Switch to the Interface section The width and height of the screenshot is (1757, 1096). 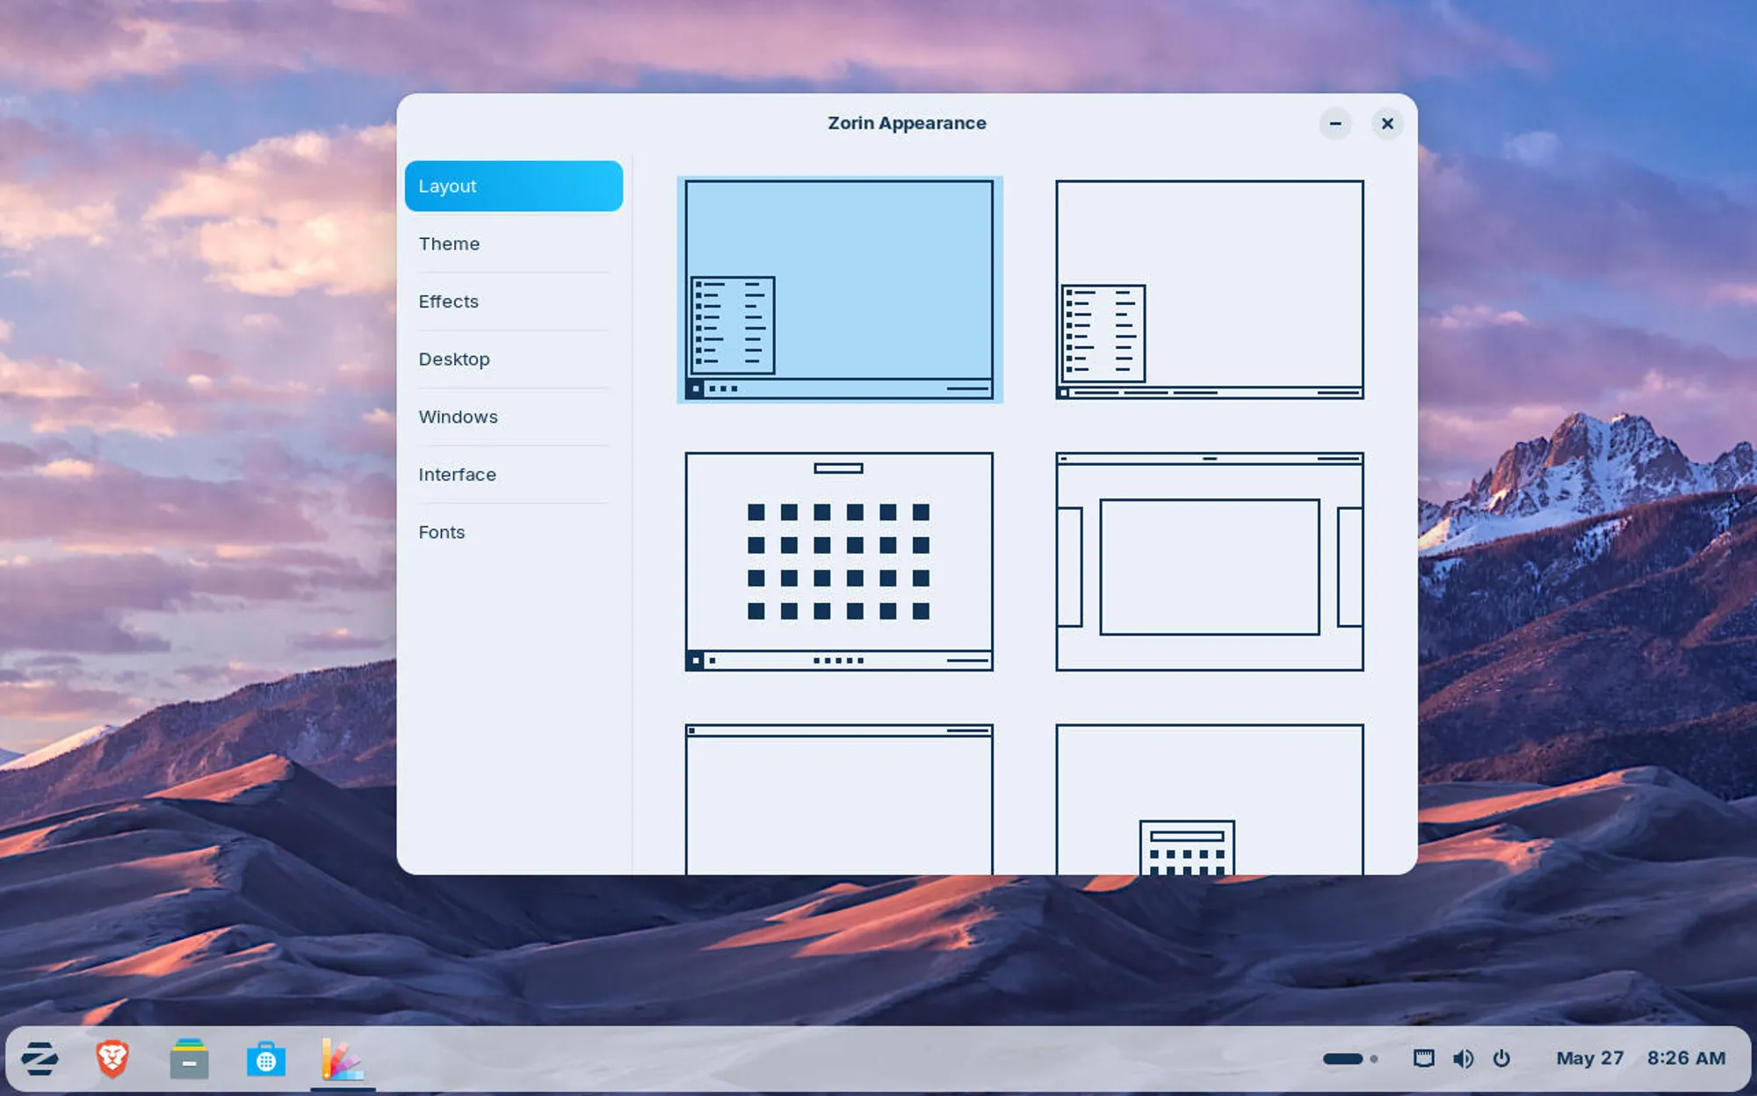tap(514, 475)
